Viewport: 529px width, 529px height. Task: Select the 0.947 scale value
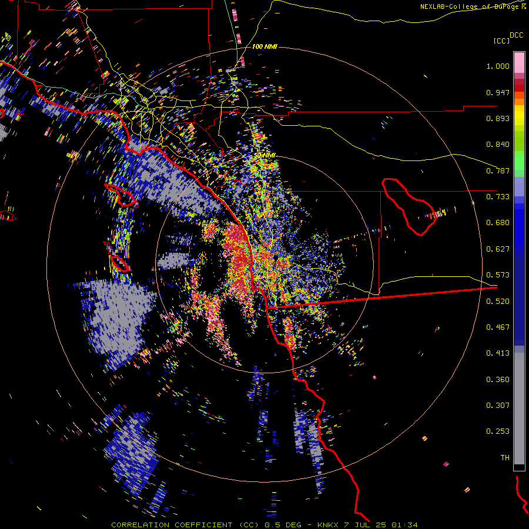tap(498, 92)
